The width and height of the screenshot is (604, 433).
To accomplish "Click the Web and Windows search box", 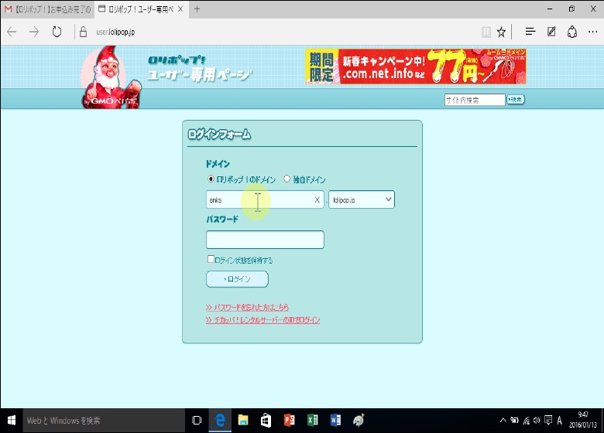I will [x=103, y=421].
